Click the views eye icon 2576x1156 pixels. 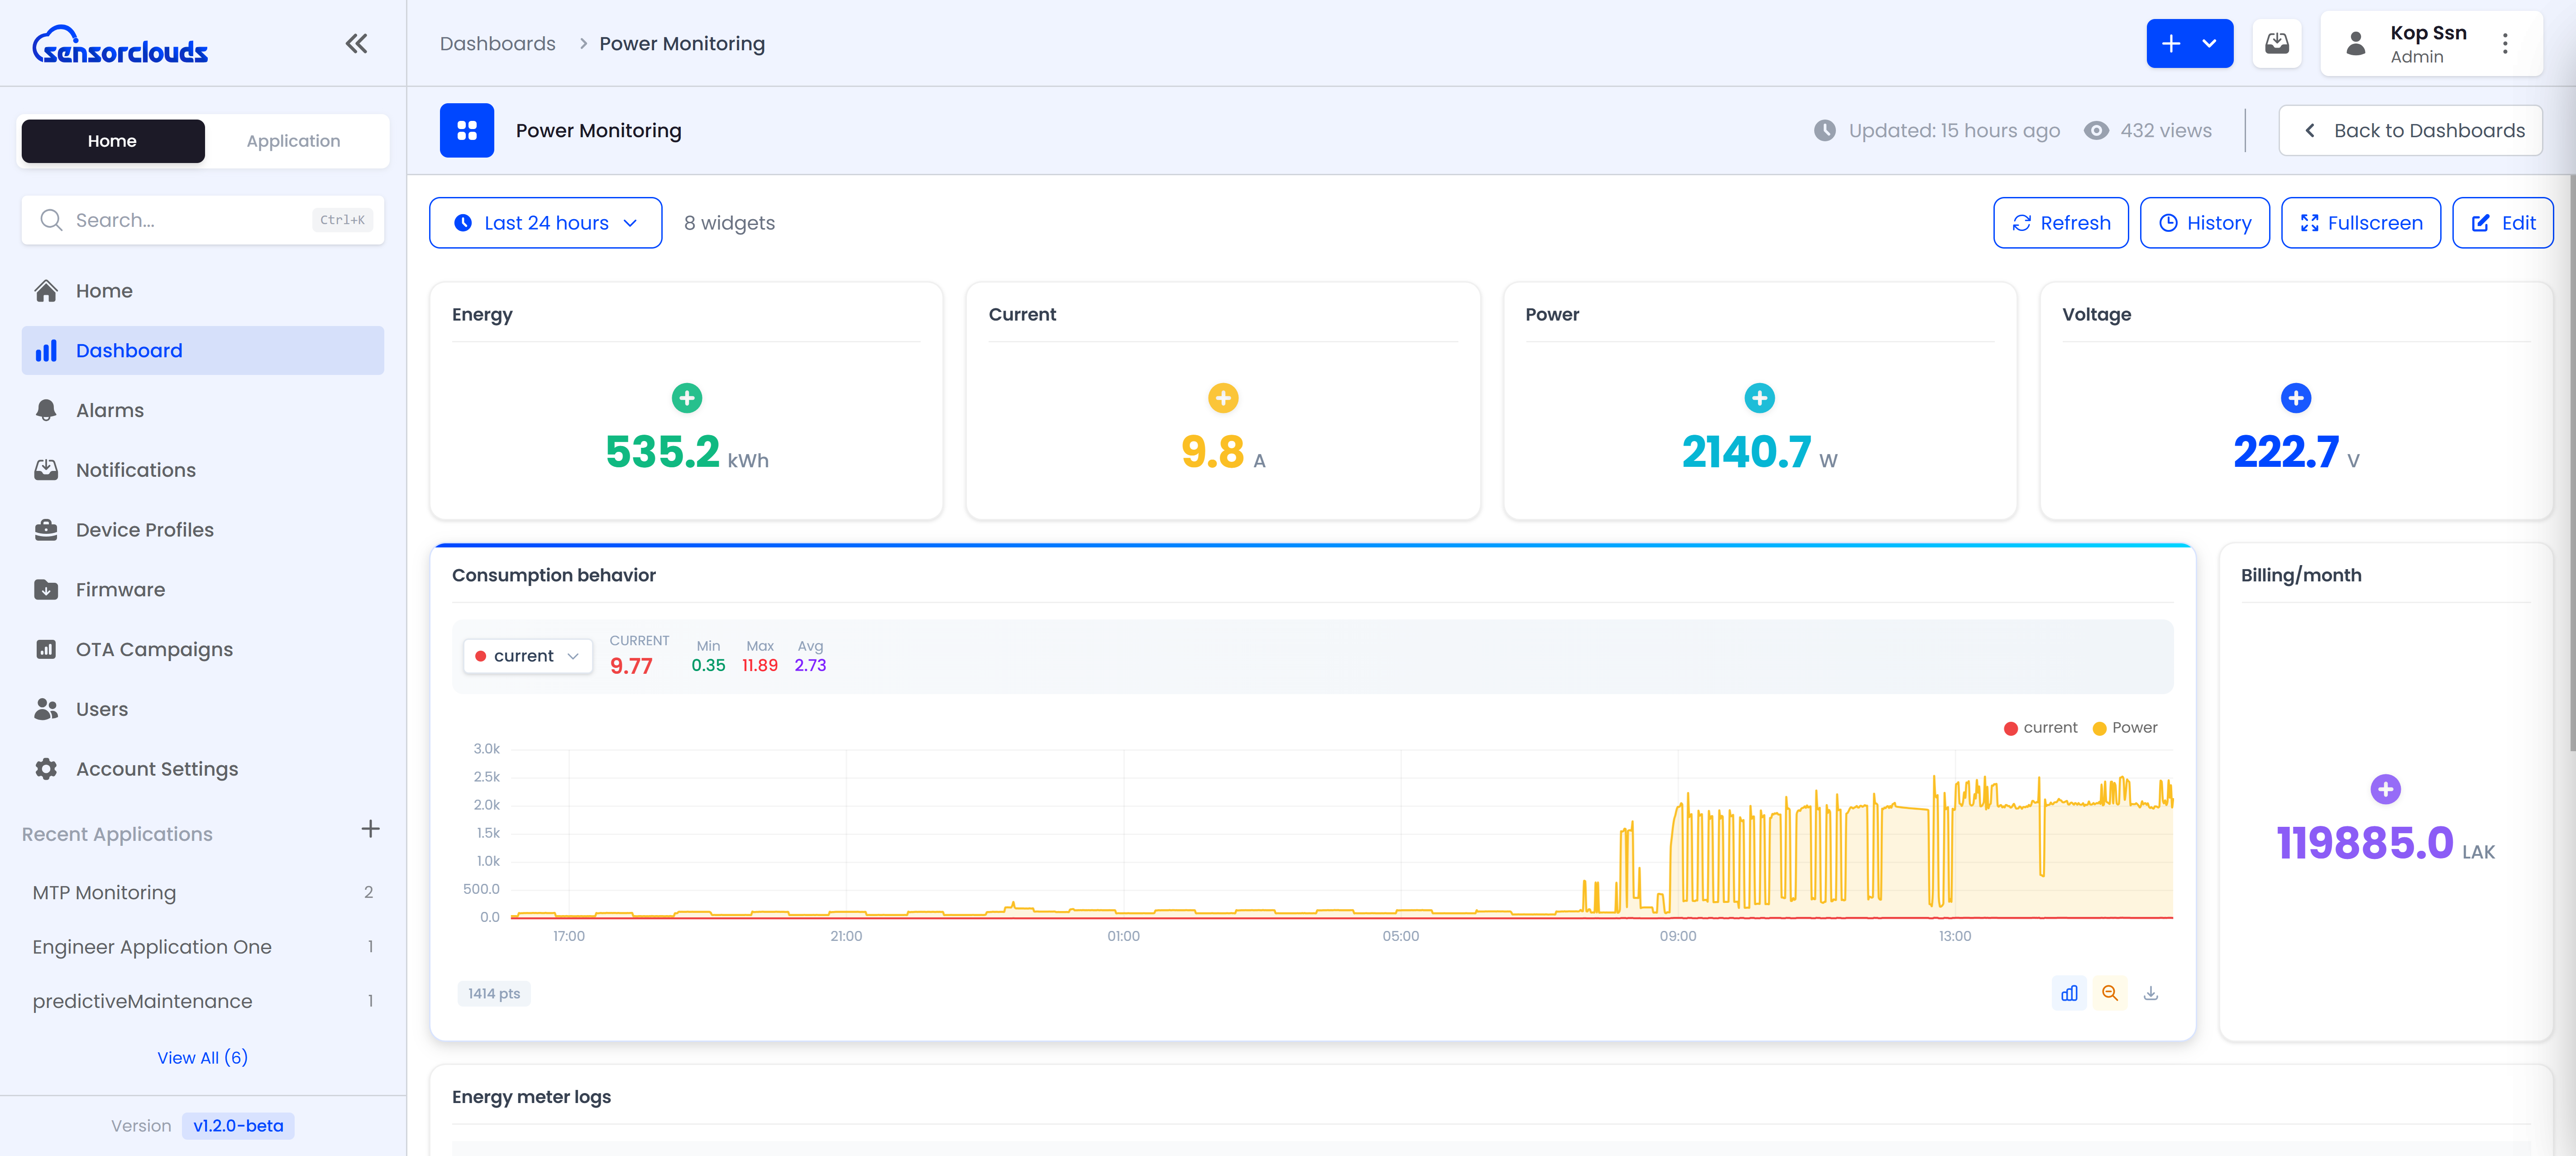[x=2096, y=130]
